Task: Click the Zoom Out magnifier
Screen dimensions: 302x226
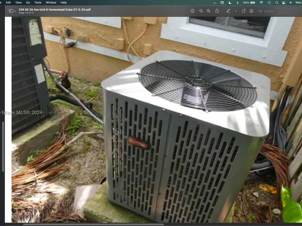Action: pyautogui.click(x=201, y=11)
